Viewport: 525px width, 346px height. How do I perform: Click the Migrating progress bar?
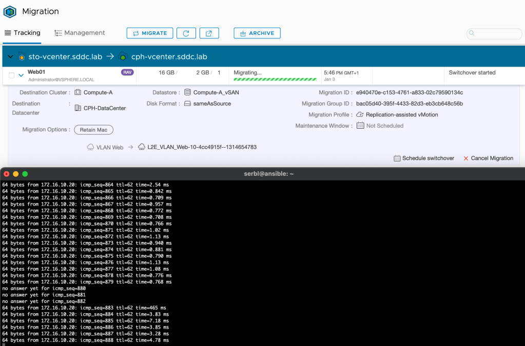pos(275,79)
